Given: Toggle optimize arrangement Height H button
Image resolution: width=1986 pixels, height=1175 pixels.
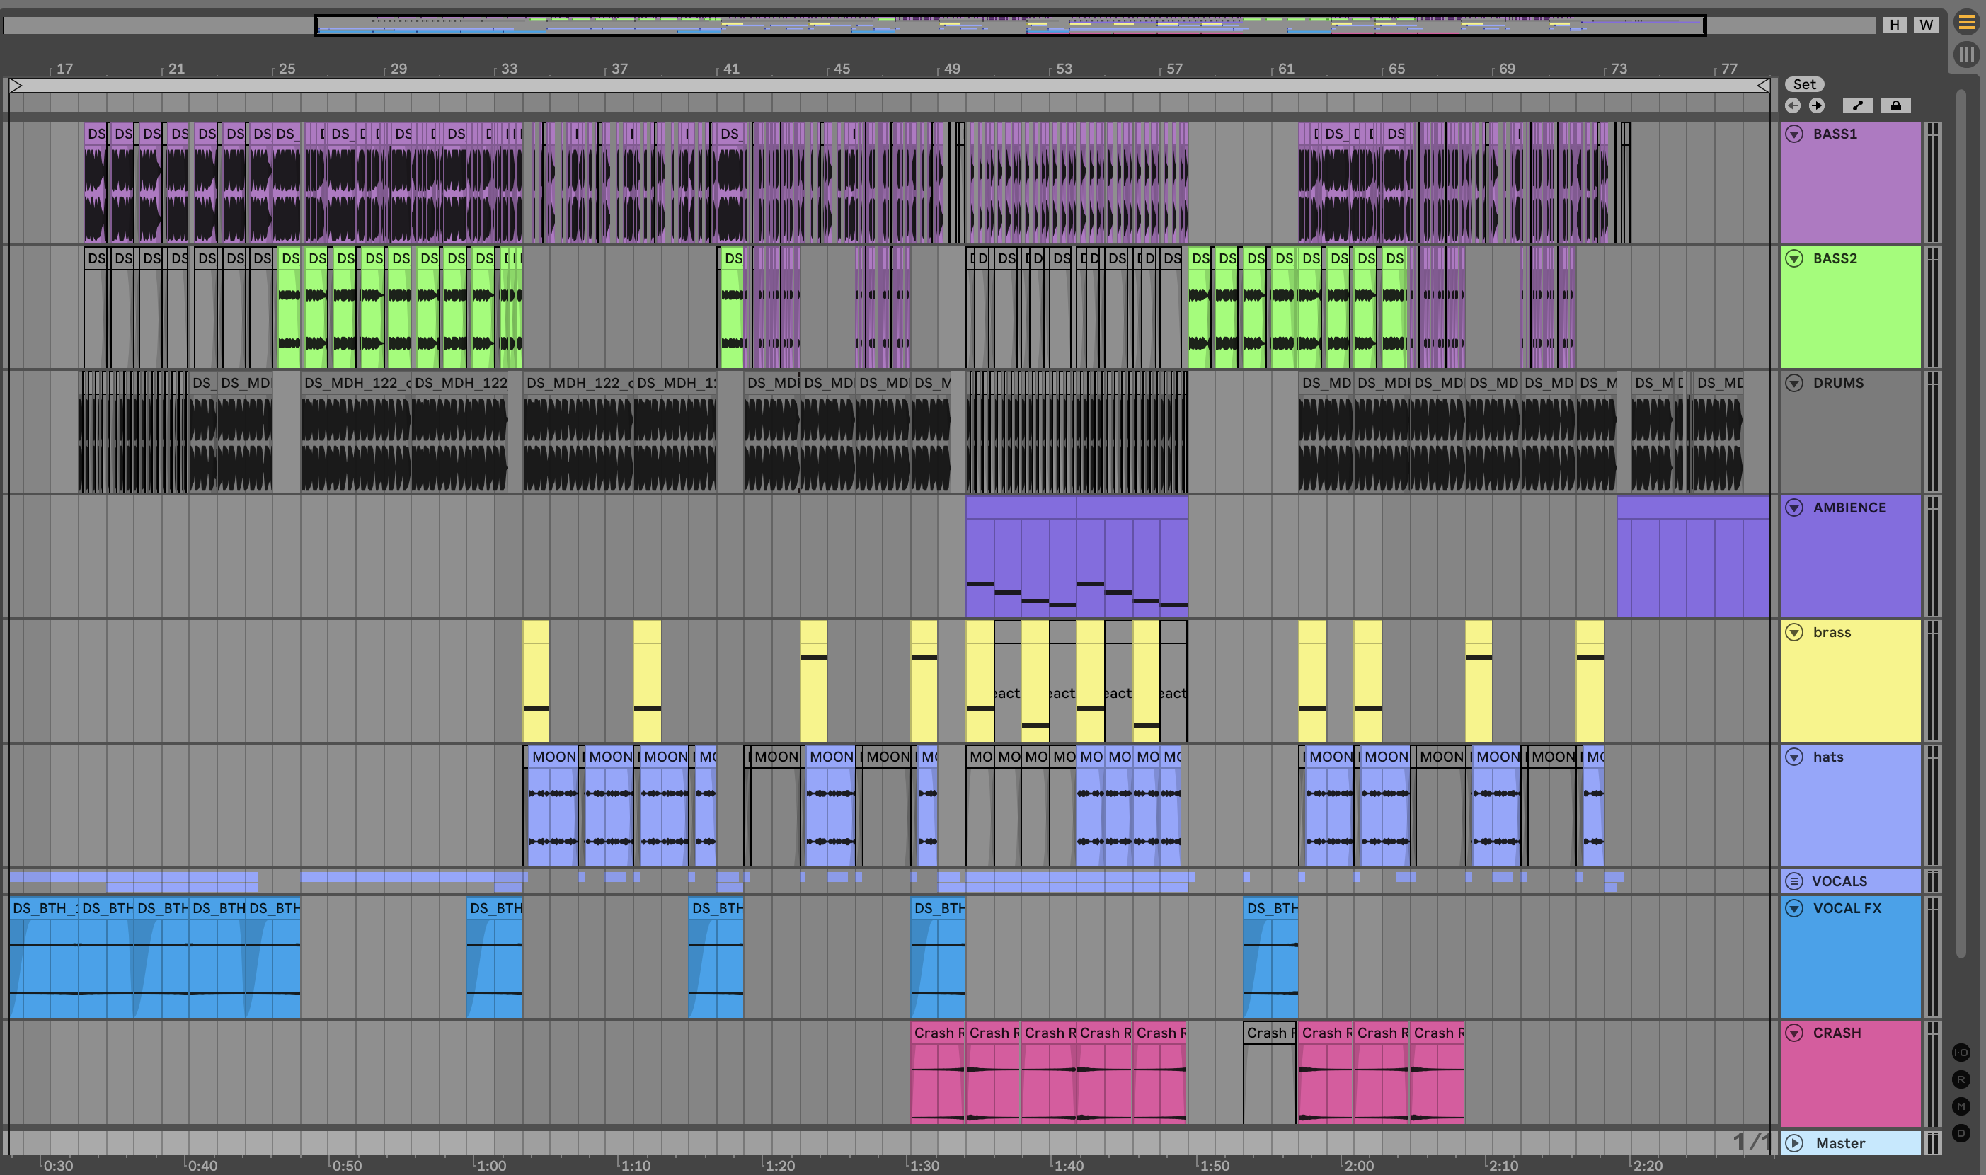Looking at the screenshot, I should [x=1894, y=25].
